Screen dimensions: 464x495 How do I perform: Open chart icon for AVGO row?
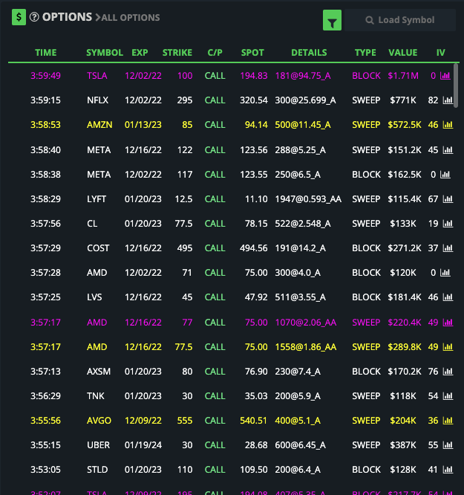(x=448, y=421)
